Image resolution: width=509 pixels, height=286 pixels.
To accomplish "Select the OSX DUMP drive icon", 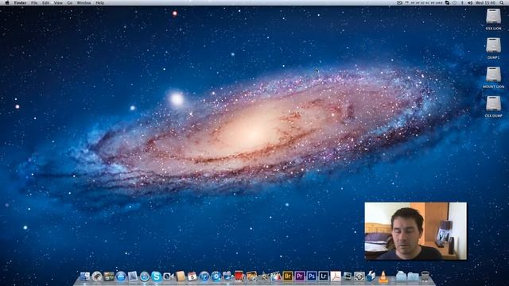I will click(x=493, y=103).
